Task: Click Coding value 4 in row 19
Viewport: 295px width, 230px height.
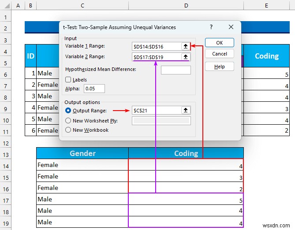Action: pyautogui.click(x=186, y=222)
